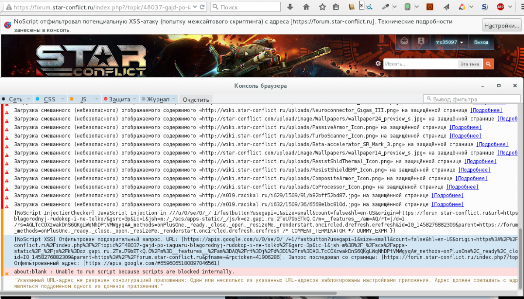Open forum messages envelope icon
524x299 pixels.
pyautogui.click(x=404, y=41)
